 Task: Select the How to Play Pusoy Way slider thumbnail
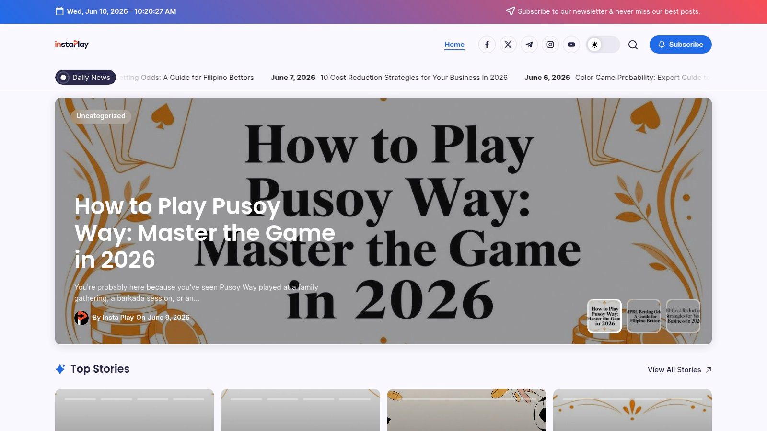coord(604,316)
